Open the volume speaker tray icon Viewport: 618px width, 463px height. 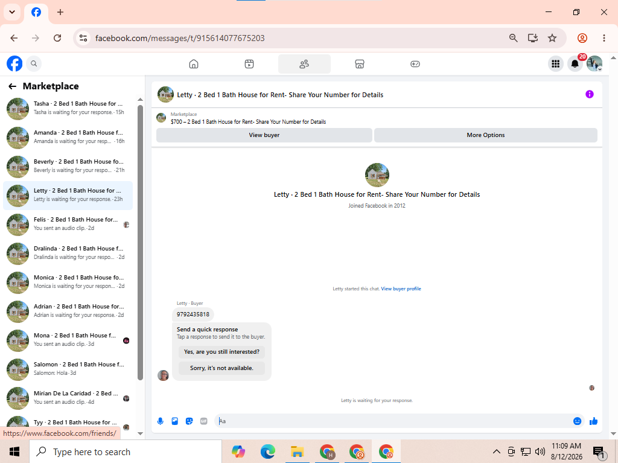540,452
